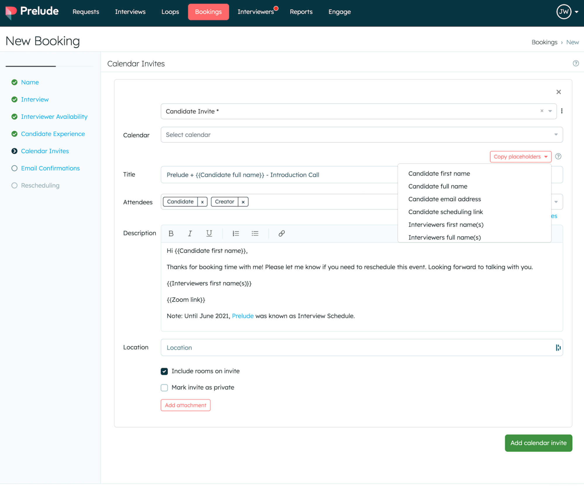Enable Mark invite as private
Image resolution: width=584 pixels, height=486 pixels.
click(x=164, y=388)
